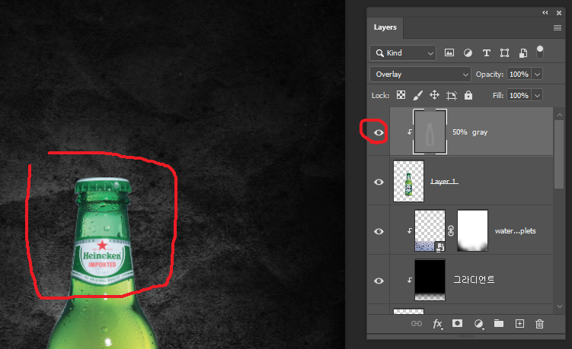Close the Layers panel

click(x=559, y=13)
